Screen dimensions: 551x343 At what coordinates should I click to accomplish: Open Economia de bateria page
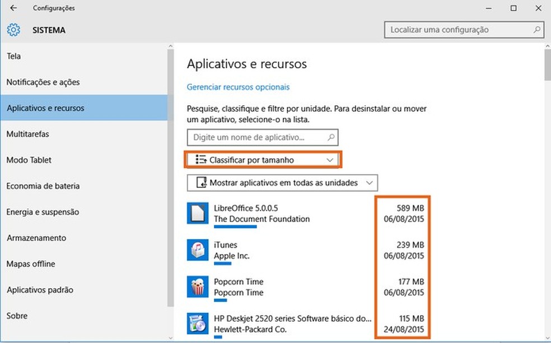[43, 186]
